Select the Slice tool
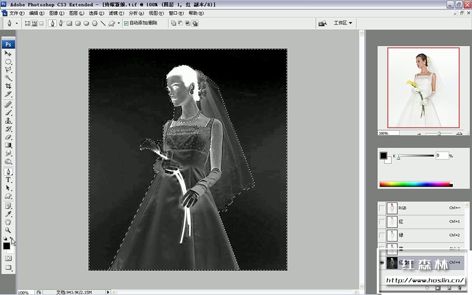The image size is (472, 295). 8,94
